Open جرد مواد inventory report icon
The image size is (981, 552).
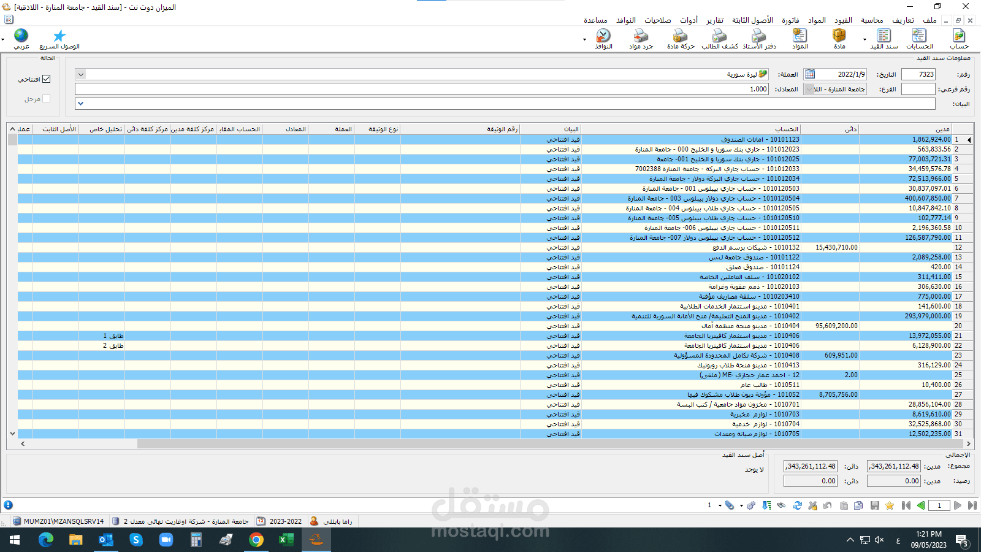pos(641,39)
